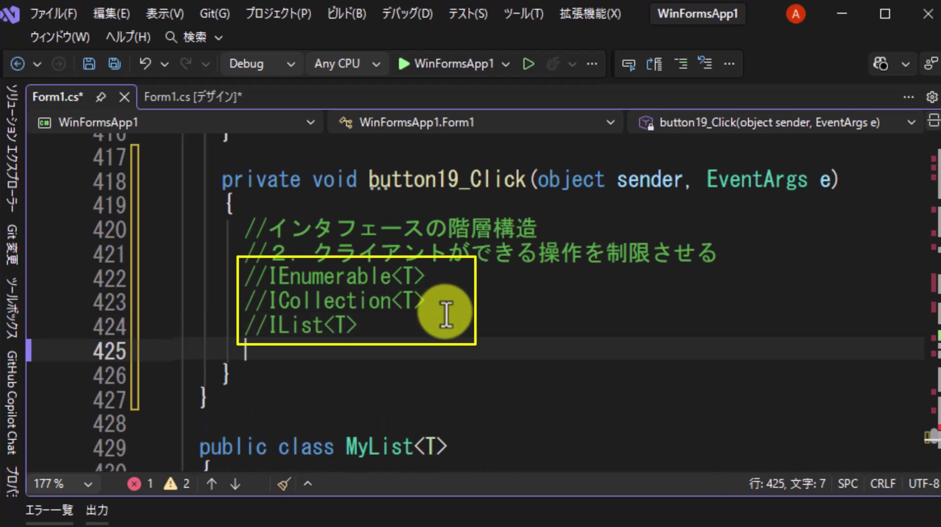Open the ビルド(B) menu

coord(346,13)
